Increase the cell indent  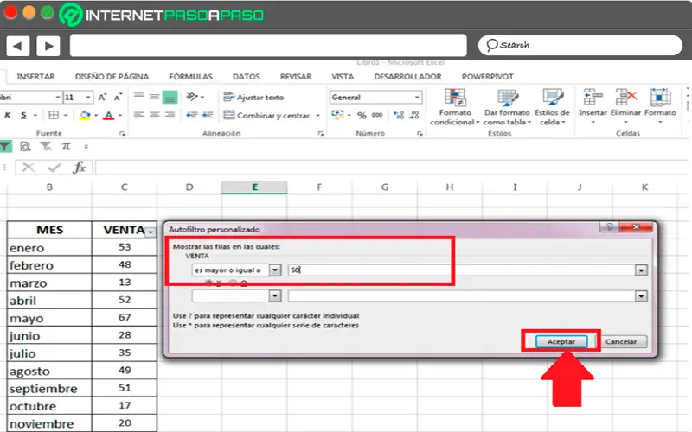pyautogui.click(x=208, y=115)
